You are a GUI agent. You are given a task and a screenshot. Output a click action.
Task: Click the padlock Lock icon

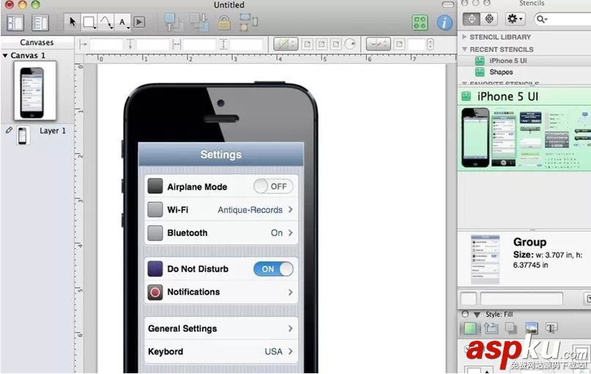(x=224, y=23)
